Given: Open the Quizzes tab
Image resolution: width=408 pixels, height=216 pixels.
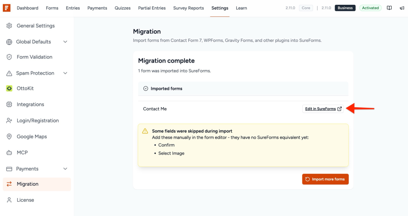Looking at the screenshot, I should point(123,8).
